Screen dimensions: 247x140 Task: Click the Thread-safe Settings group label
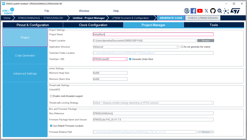tap(59, 85)
